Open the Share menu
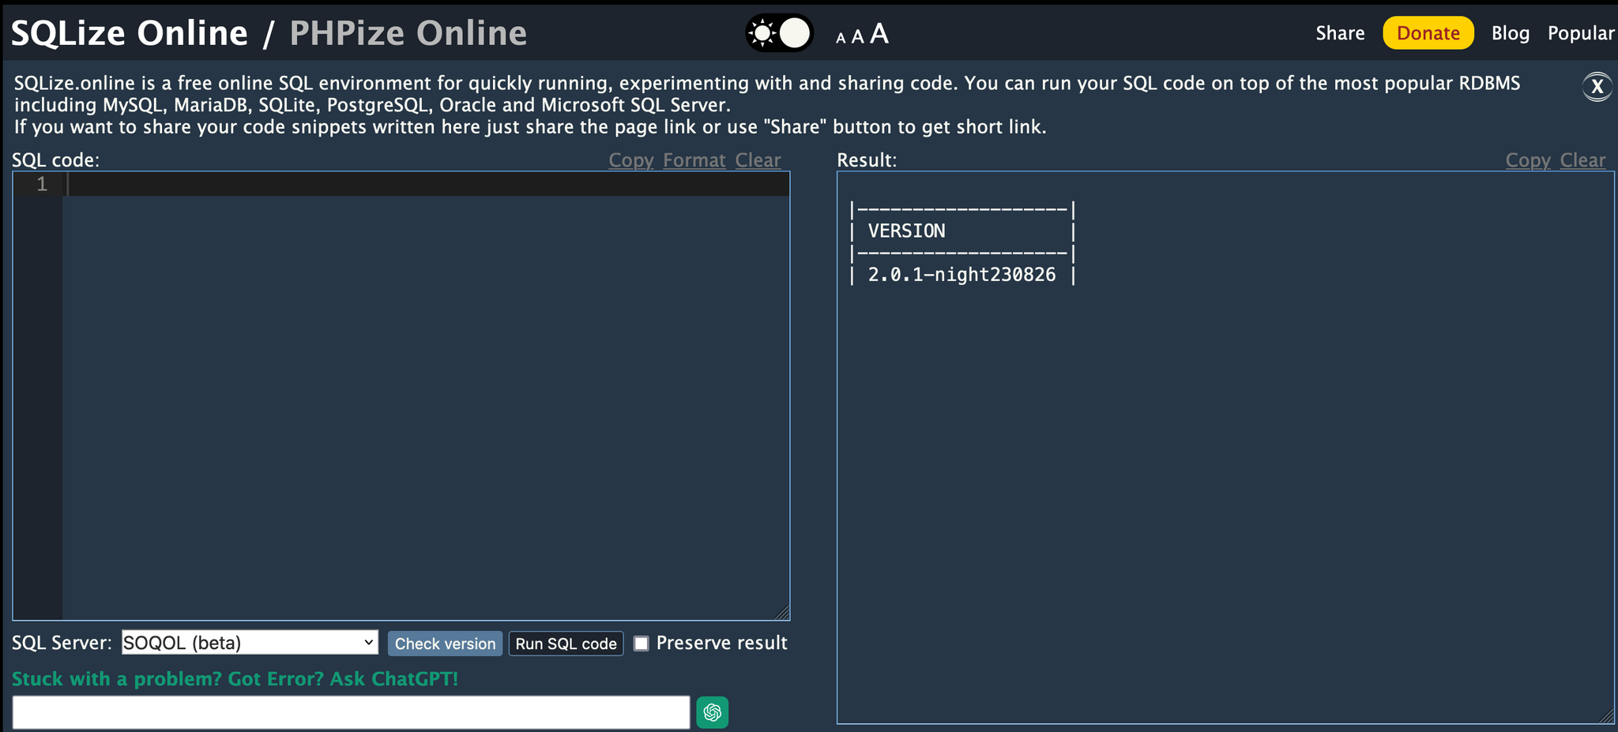Screen dimensions: 1618x732 1340,33
